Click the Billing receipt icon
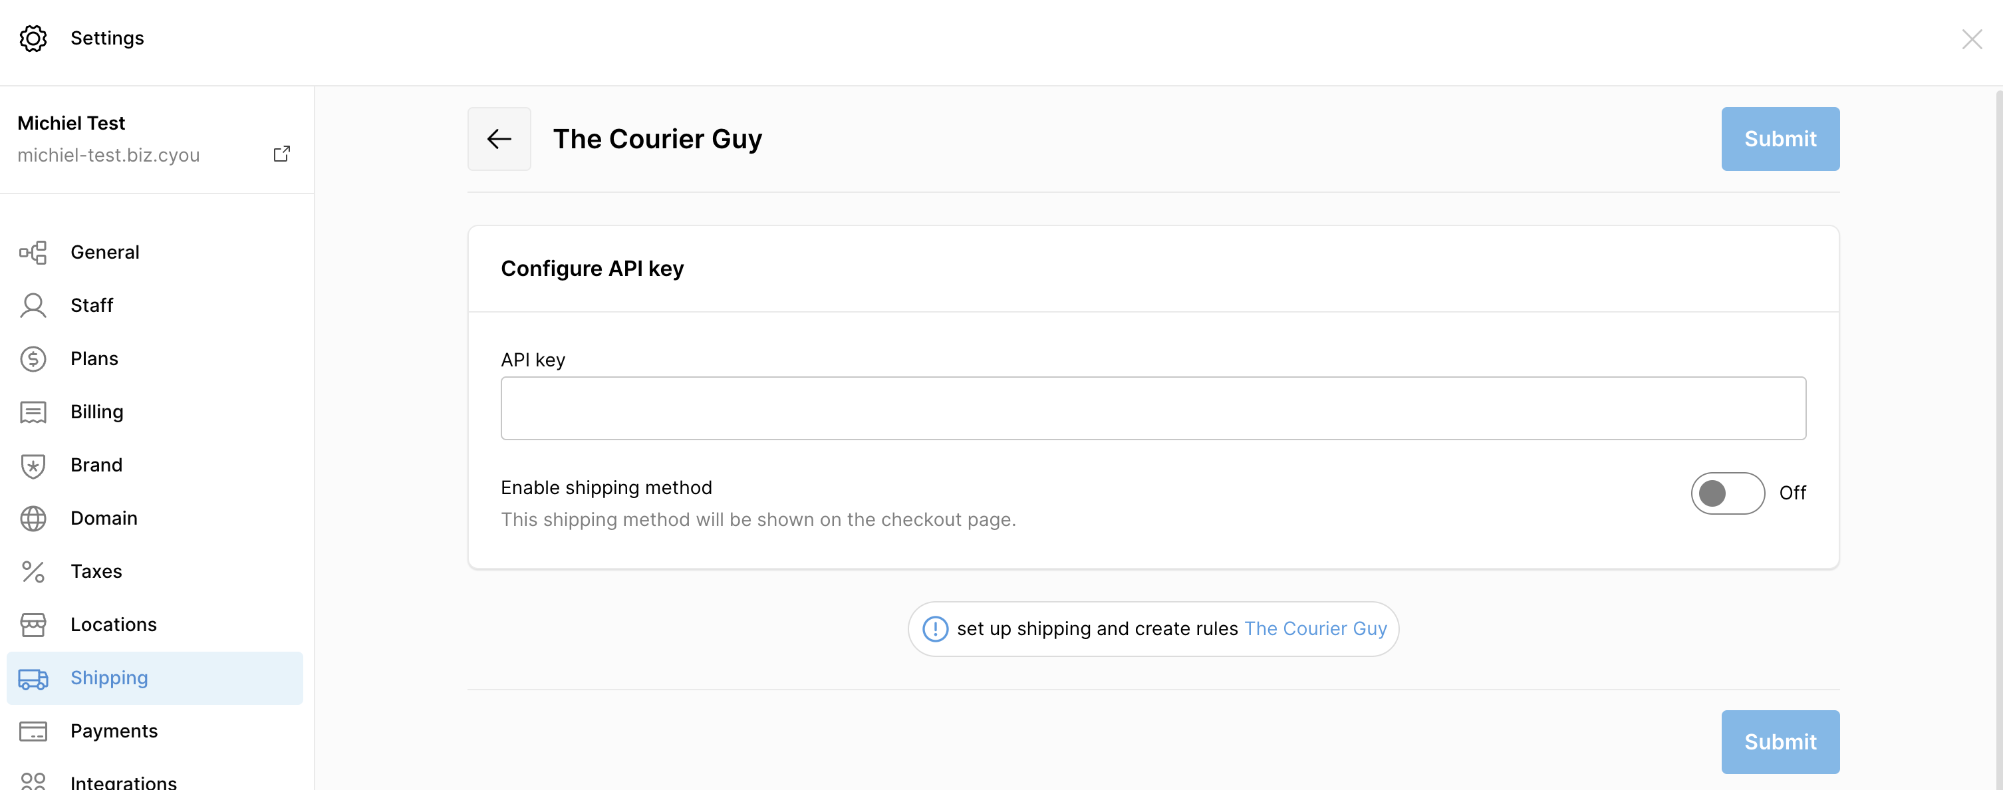2003x790 pixels. click(x=33, y=412)
